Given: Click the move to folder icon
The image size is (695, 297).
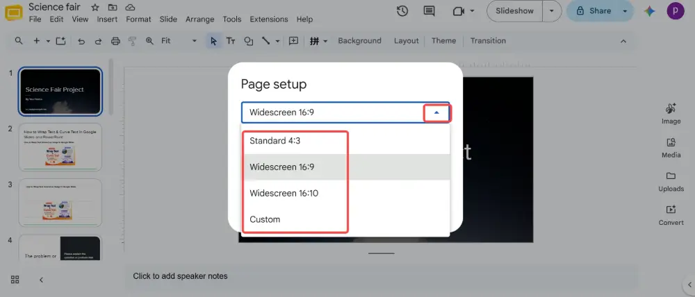Looking at the screenshot, I should [113, 8].
